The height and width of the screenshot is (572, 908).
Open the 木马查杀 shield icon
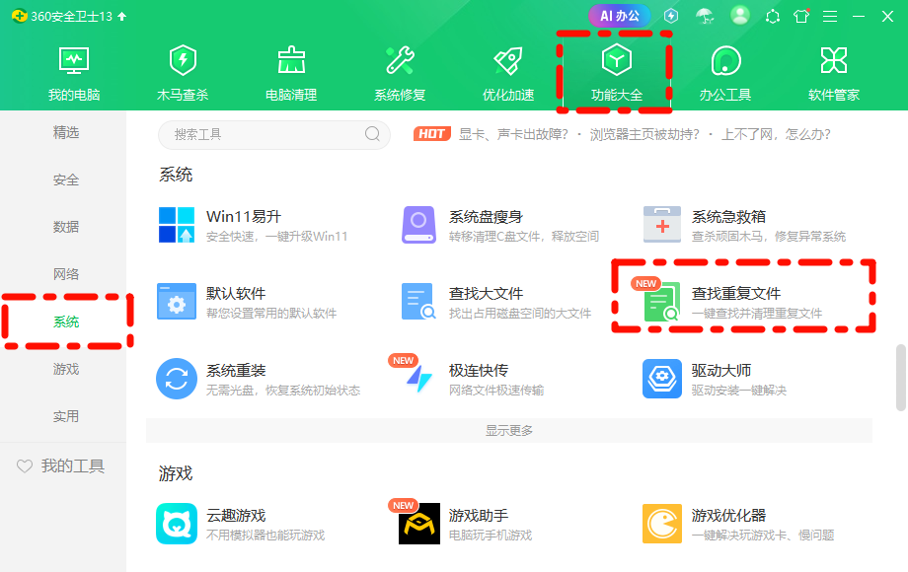pyautogui.click(x=183, y=60)
